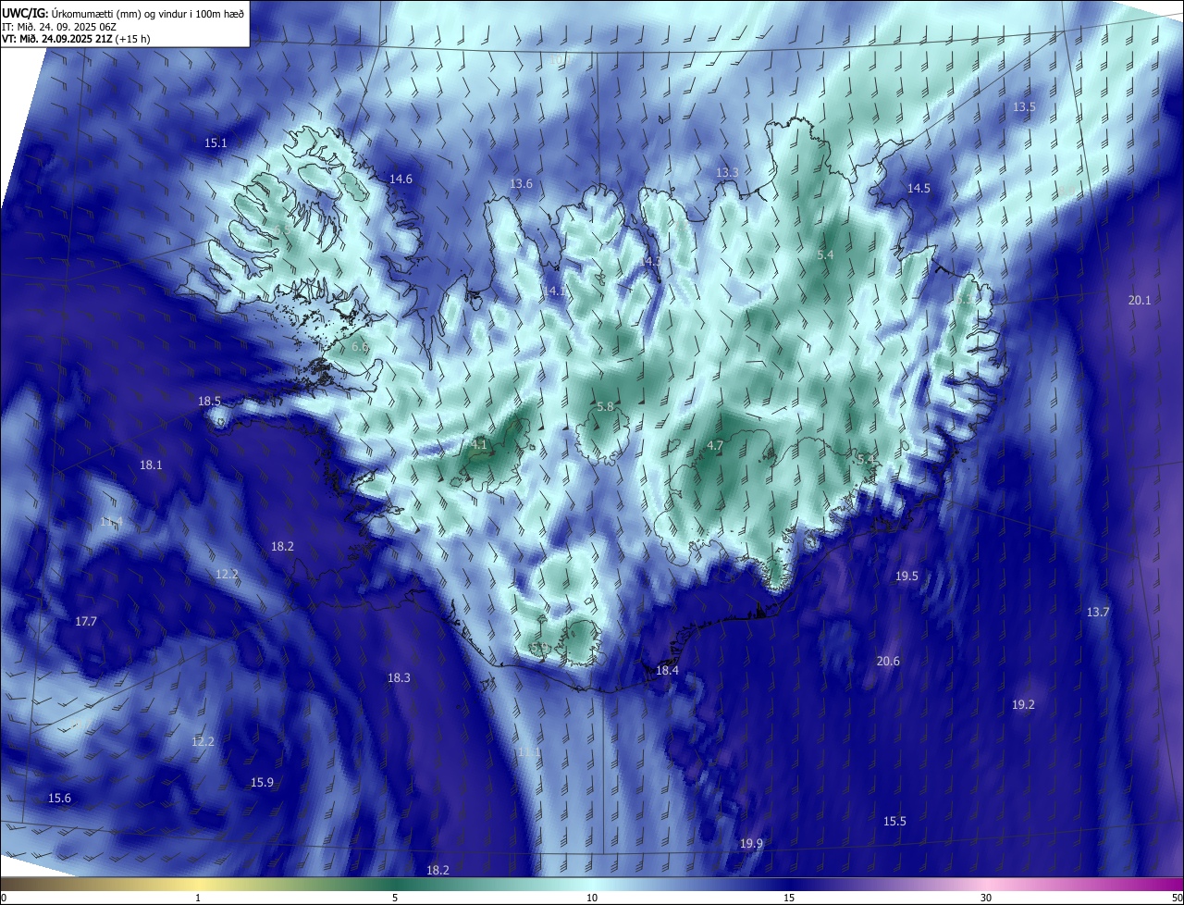Click the map value 15.9
1184x905 pixels.
[262, 782]
